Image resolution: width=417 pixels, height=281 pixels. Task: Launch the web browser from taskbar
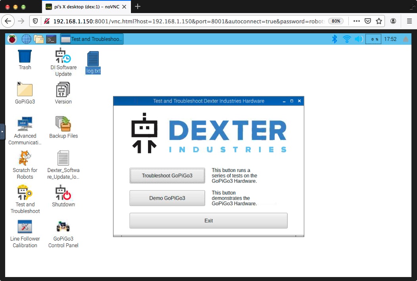(26, 39)
